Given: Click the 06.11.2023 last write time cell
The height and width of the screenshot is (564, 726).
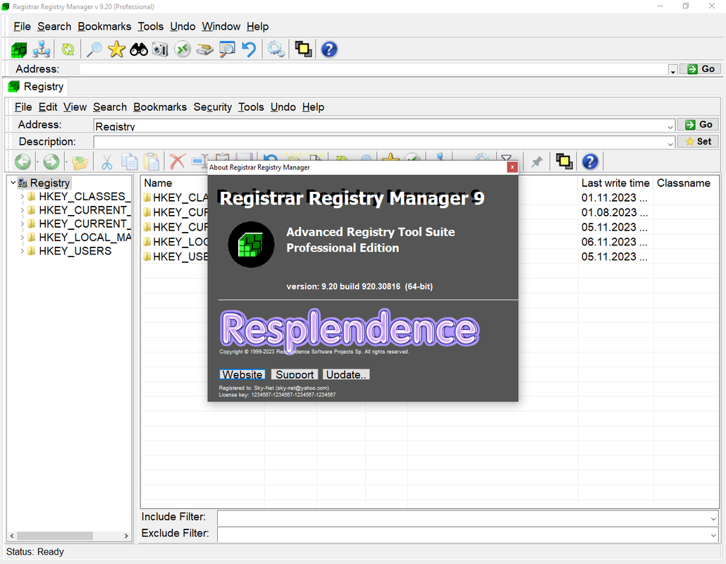Looking at the screenshot, I should 614,242.
